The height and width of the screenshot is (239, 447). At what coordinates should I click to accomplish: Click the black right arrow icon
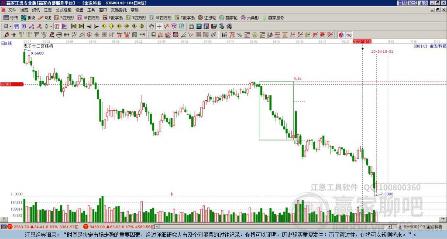(96, 27)
